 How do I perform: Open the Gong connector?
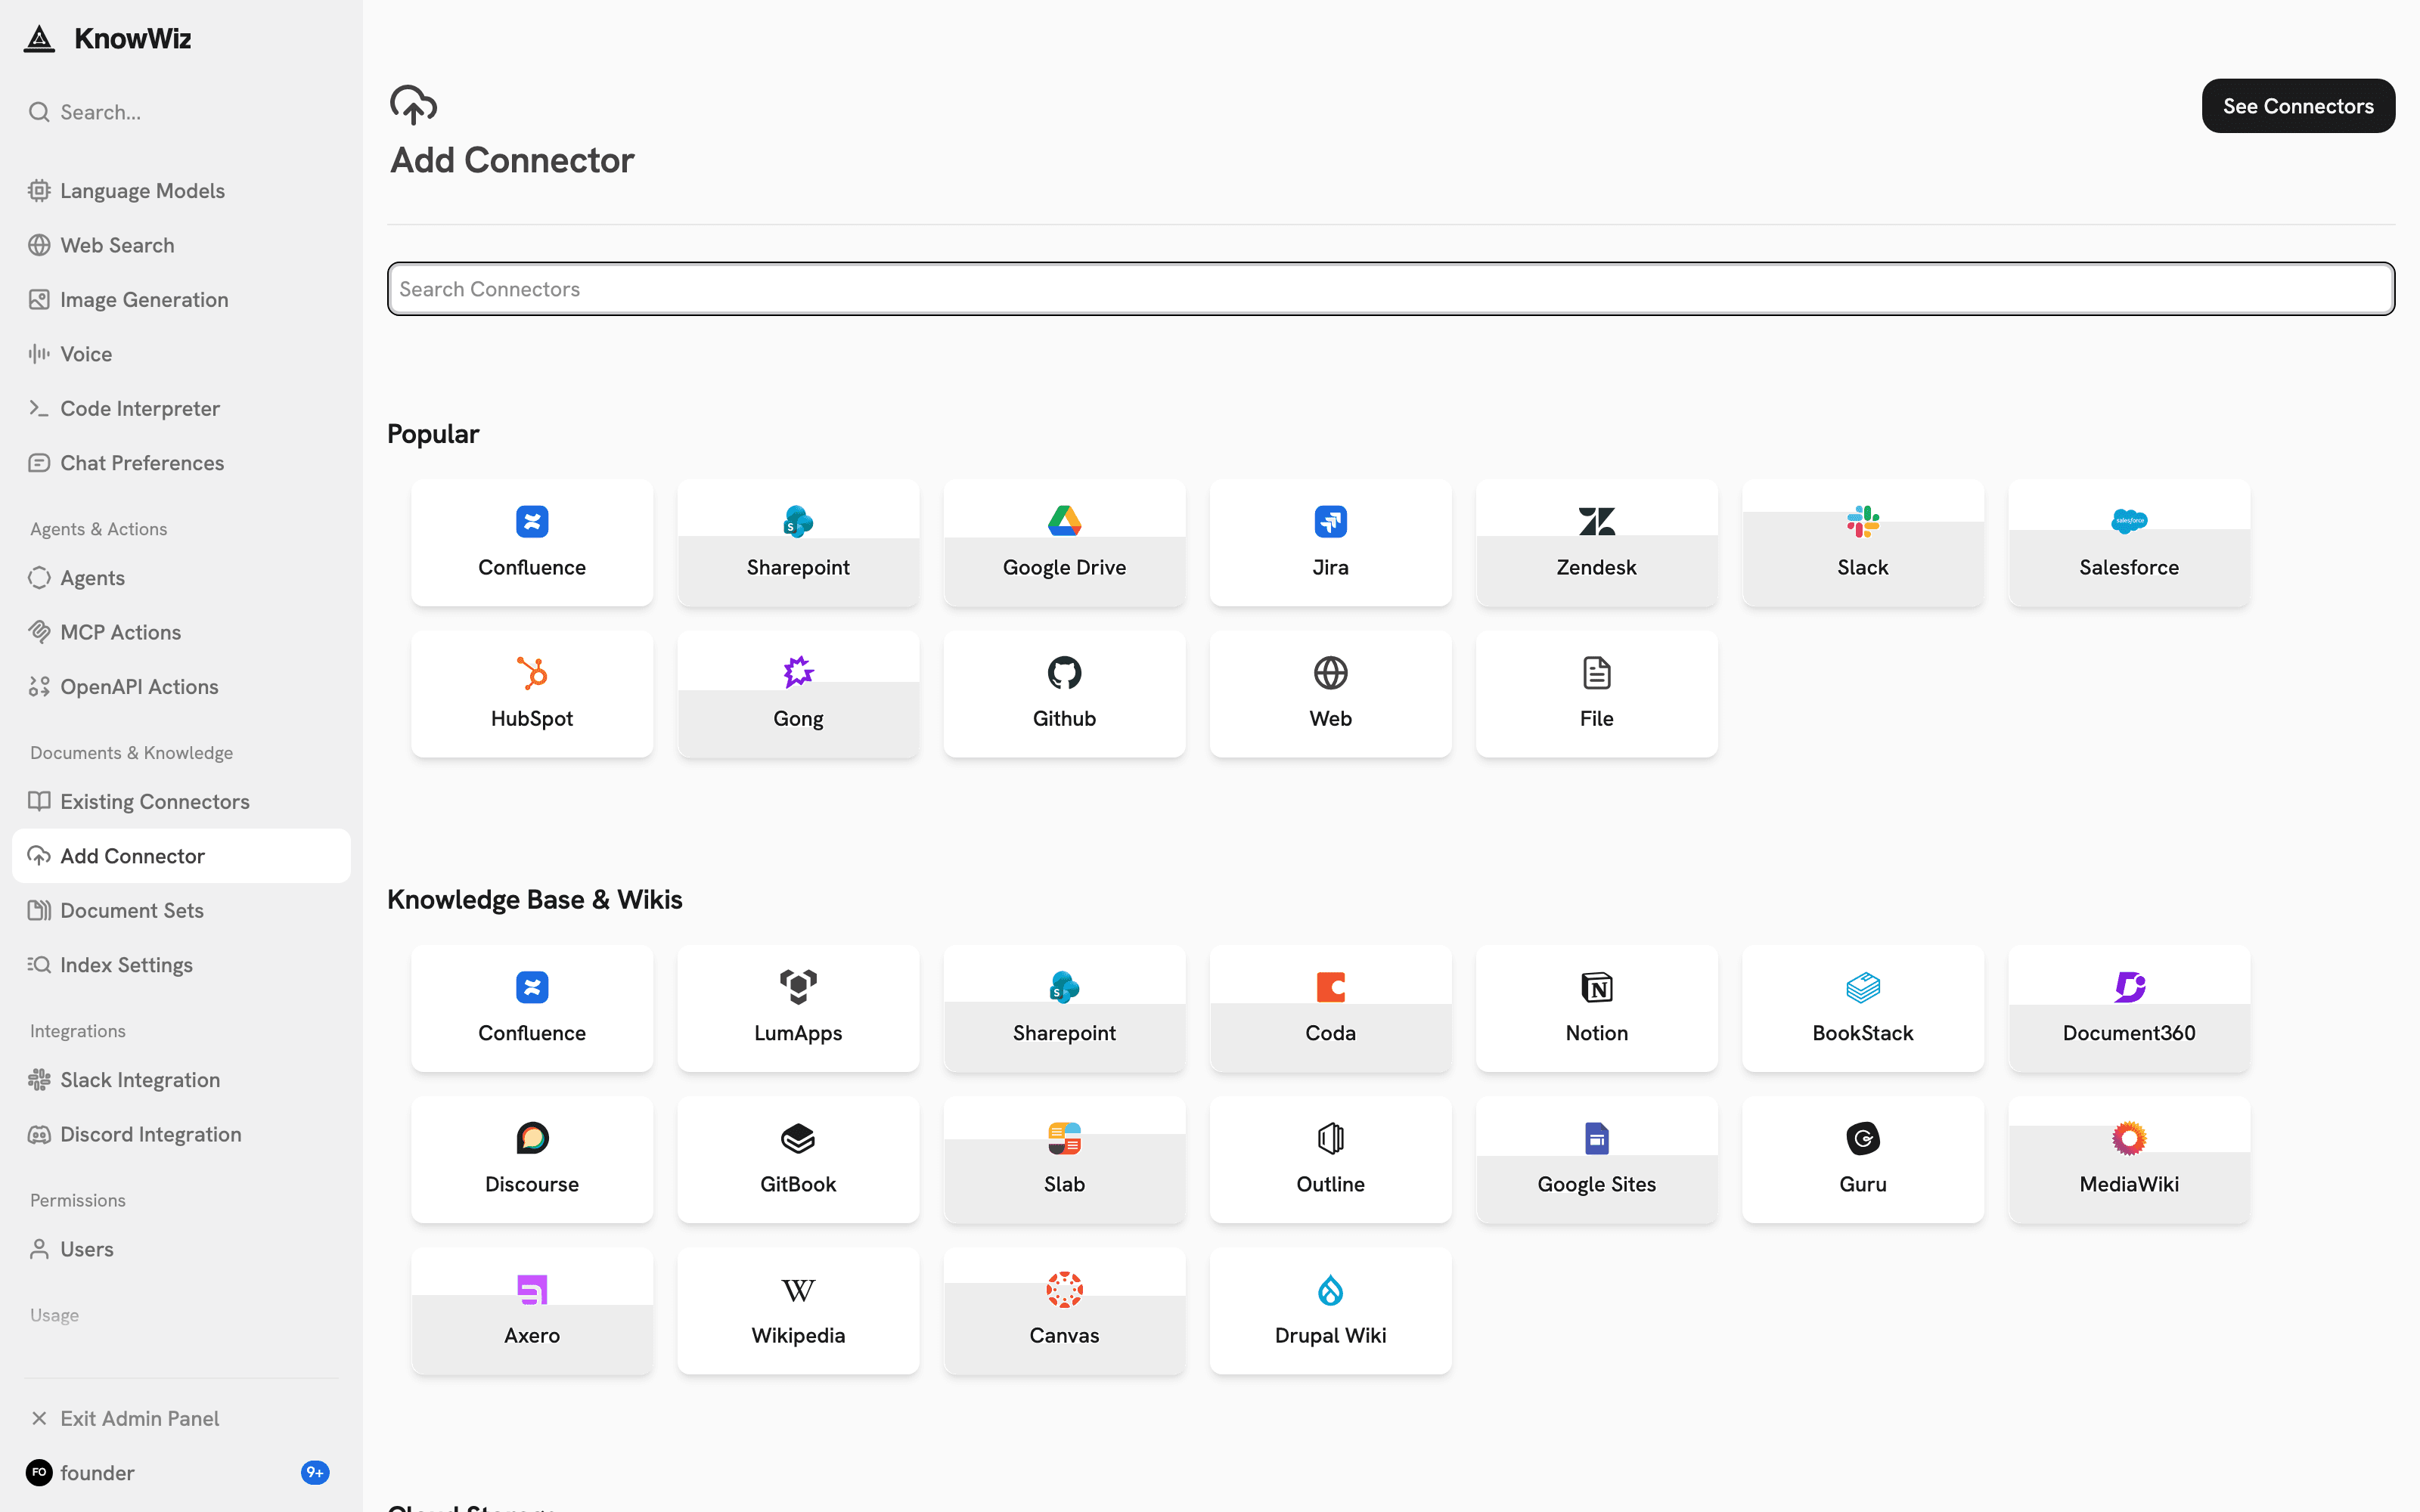click(798, 693)
